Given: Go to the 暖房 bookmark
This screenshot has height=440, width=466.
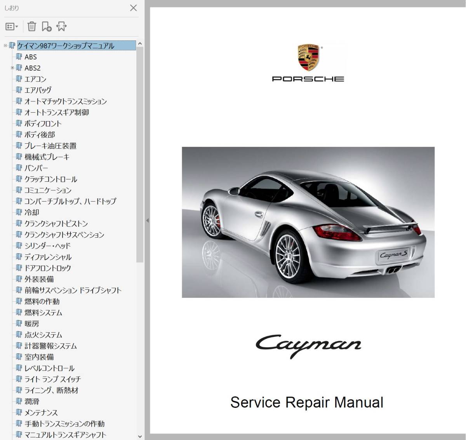Looking at the screenshot, I should pos(32,324).
